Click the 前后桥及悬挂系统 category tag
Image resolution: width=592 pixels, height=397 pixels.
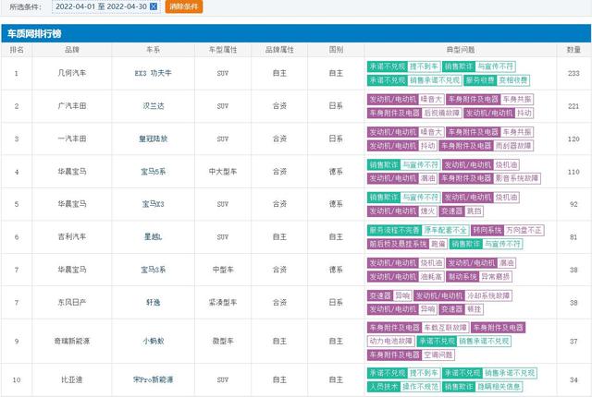(398, 244)
